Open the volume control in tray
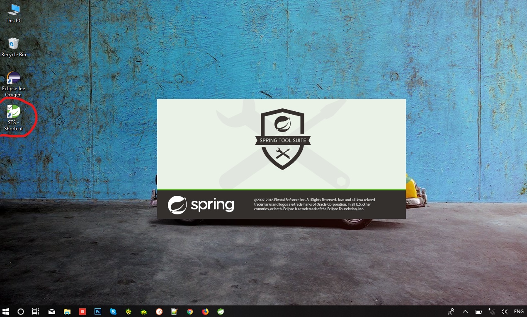 point(504,311)
